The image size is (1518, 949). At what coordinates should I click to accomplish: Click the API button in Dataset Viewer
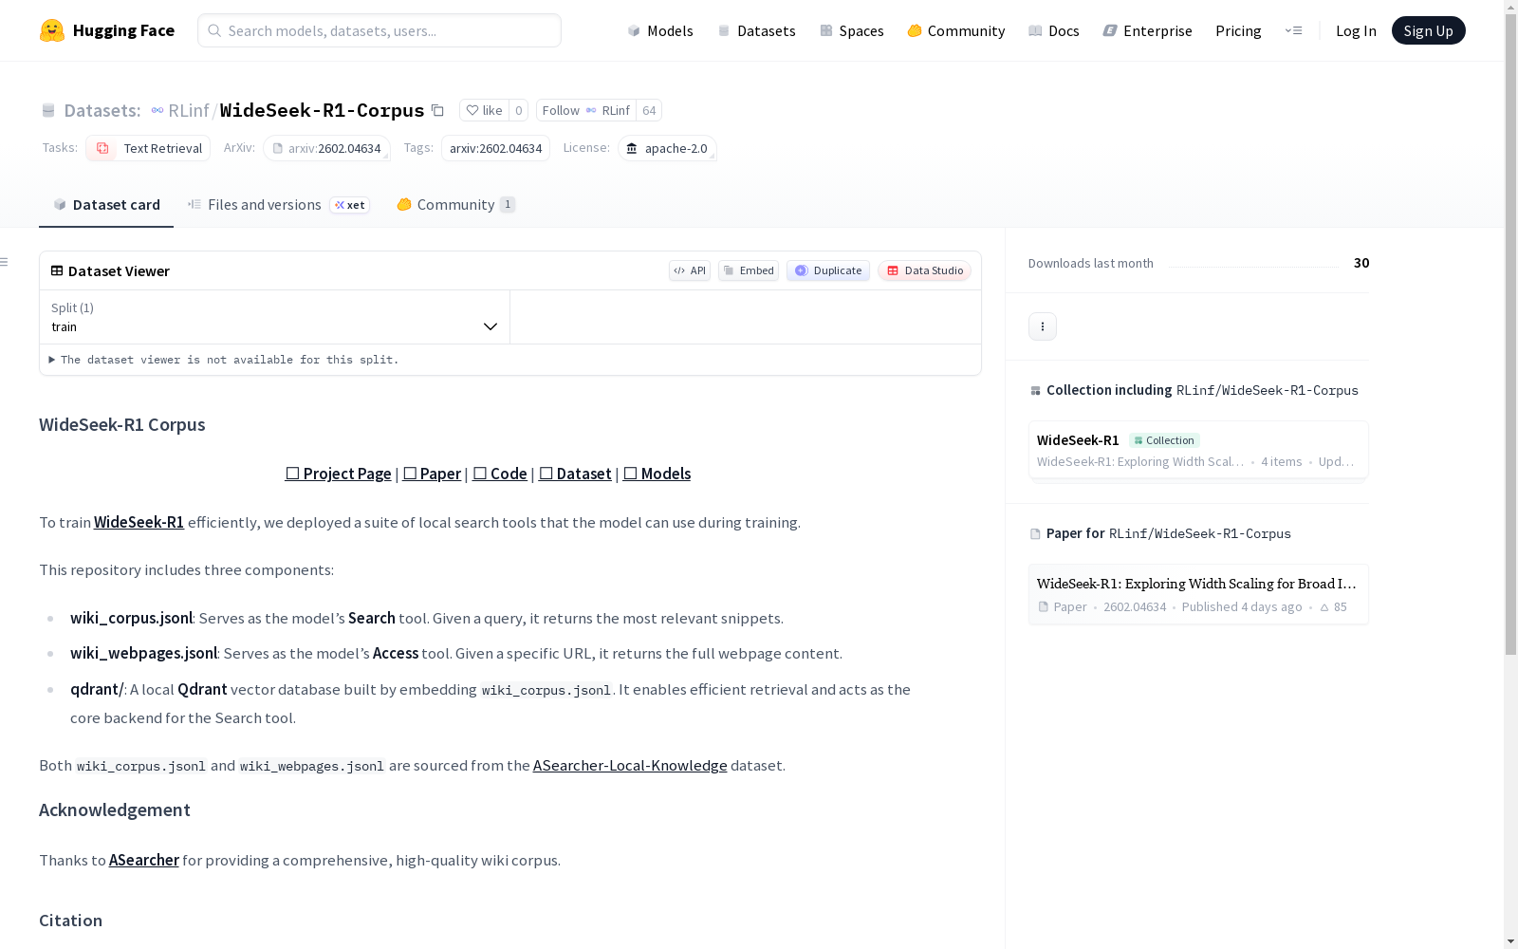690,270
